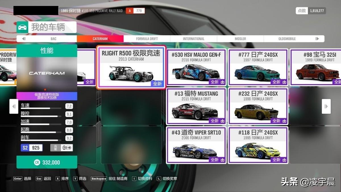Click the download icon on the #118 日产 240SX card

284,160
